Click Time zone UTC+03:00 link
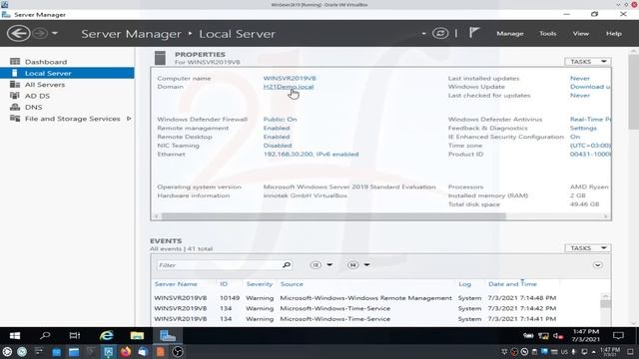The image size is (639, 359). click(590, 146)
